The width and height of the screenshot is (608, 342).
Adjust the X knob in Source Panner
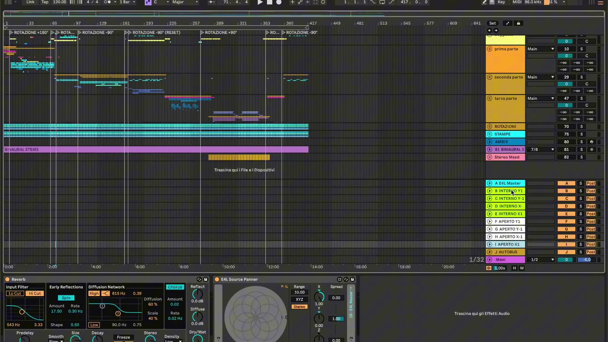(x=319, y=297)
